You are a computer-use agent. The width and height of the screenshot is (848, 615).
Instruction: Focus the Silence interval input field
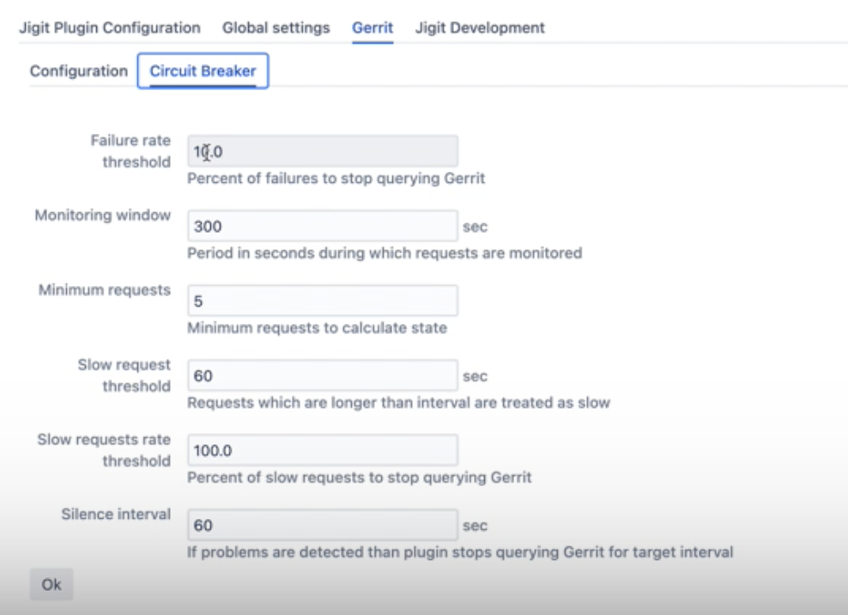click(x=322, y=525)
